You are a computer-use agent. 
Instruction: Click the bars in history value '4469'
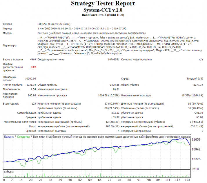tap(33, 60)
